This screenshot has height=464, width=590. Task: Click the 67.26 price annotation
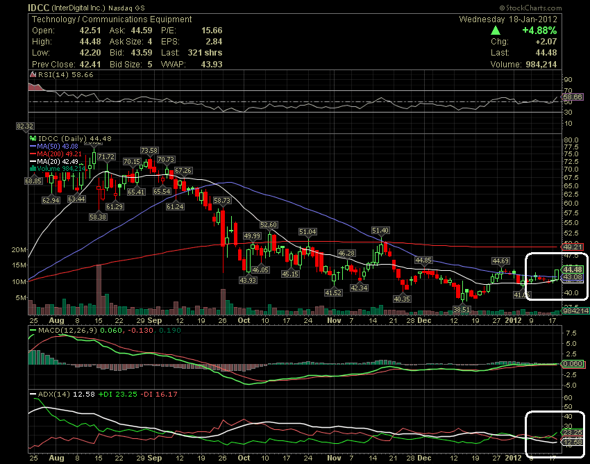pos(183,171)
